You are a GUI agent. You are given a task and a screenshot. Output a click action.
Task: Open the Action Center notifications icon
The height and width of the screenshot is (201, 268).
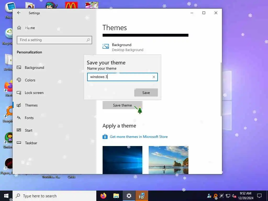pos(259,196)
